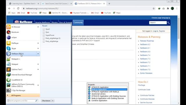Open JetBrains PyCharm Community Edition
Viewport: 186px width, 105px height.
(x=23, y=85)
